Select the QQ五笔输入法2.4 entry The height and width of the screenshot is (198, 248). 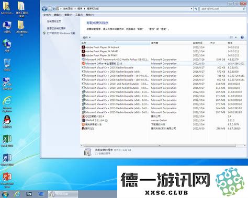[x=163, y=117]
